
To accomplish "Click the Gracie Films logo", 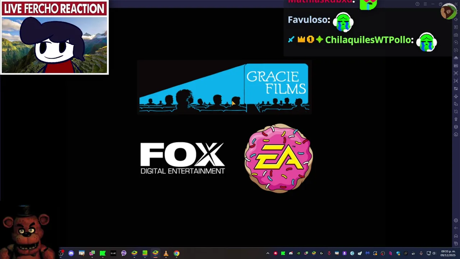I will pos(224,88).
